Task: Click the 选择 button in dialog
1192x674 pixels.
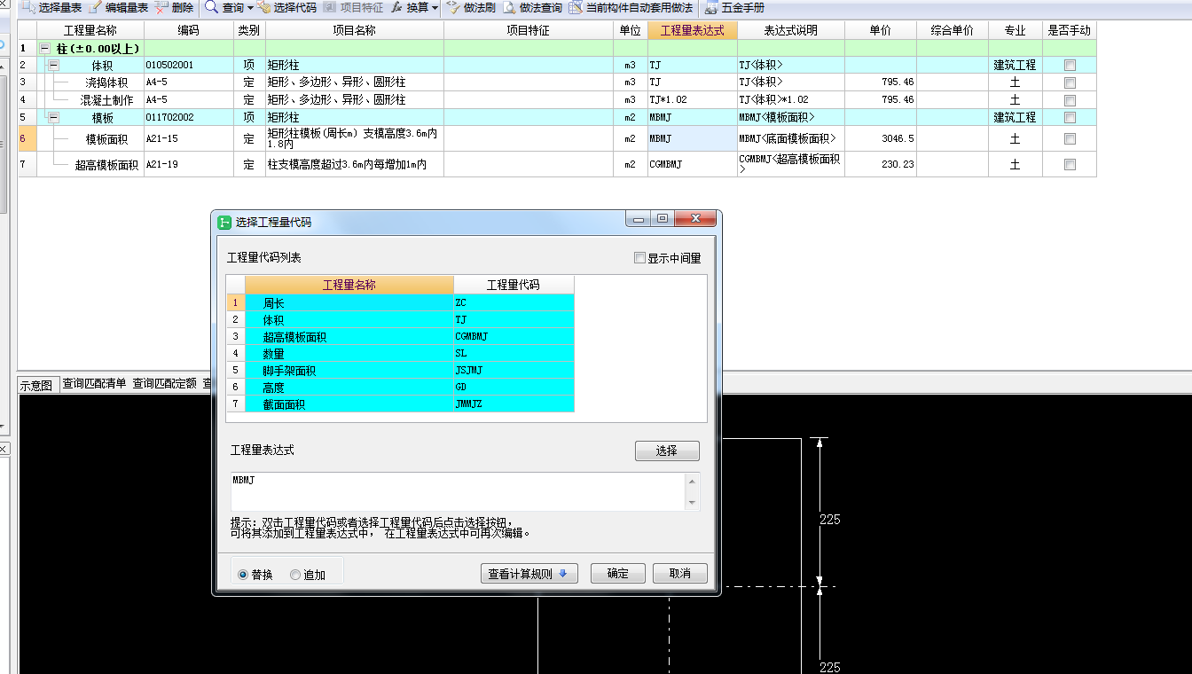Action: (x=667, y=451)
